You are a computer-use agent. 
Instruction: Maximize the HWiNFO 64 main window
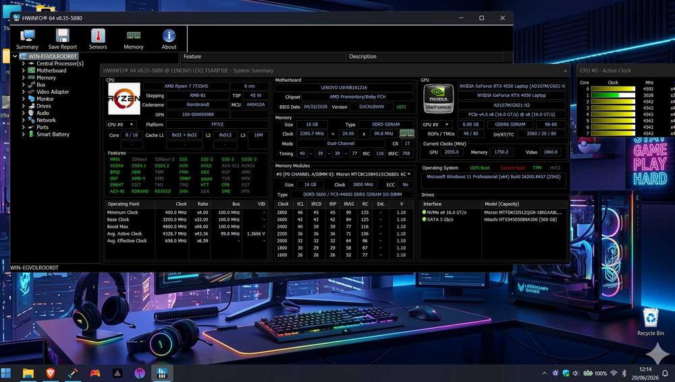click(x=482, y=18)
